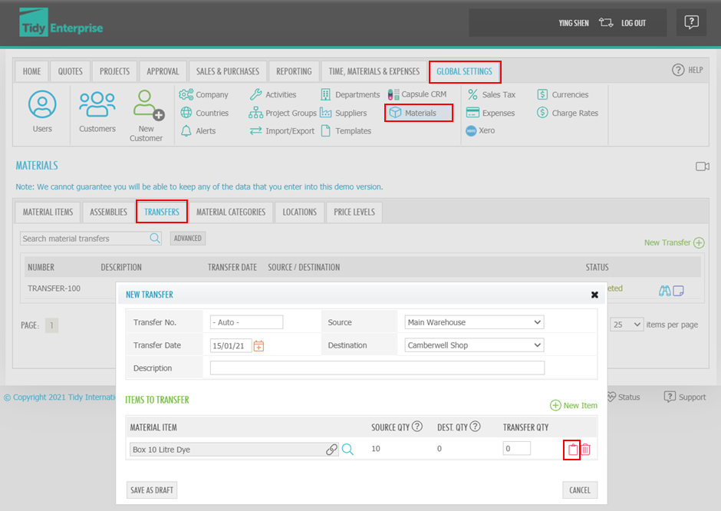The height and width of the screenshot is (511, 721).
Task: Click the Description text field
Action: tap(377, 368)
